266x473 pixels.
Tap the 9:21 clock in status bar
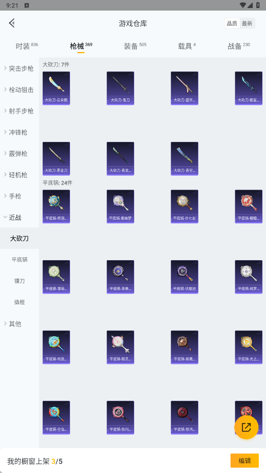(12, 5)
